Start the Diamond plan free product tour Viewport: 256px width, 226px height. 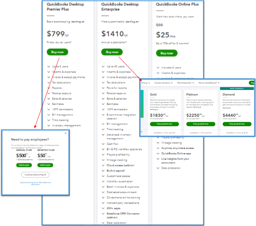237,124
